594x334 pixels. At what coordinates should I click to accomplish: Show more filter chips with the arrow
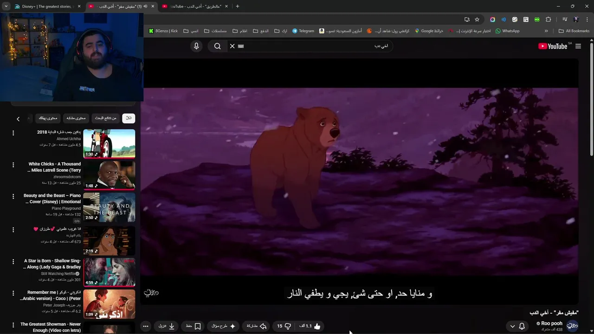coord(18,119)
